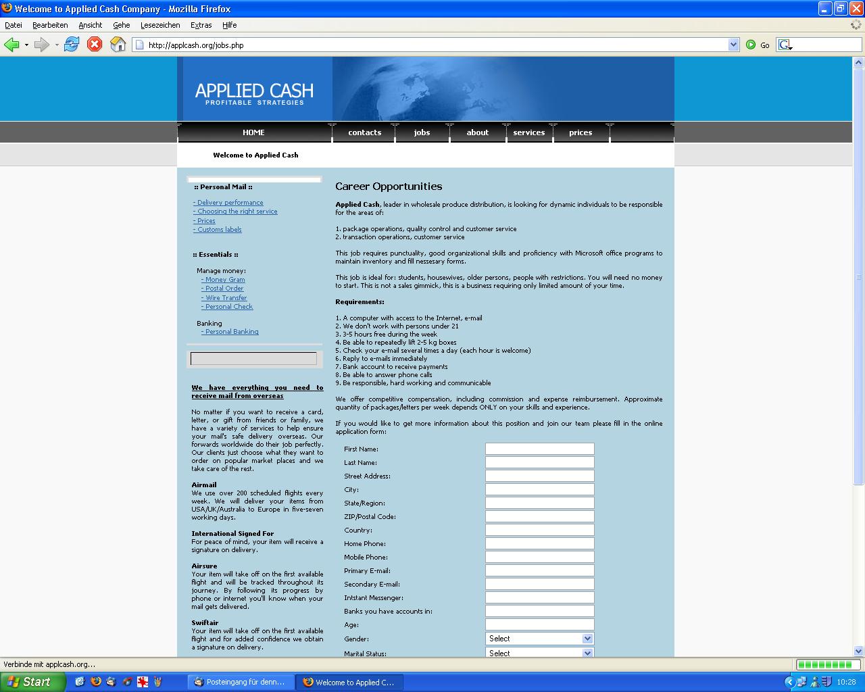Click the Welcome to Applied Cash taskbar button
The image size is (865, 692).
tap(350, 682)
